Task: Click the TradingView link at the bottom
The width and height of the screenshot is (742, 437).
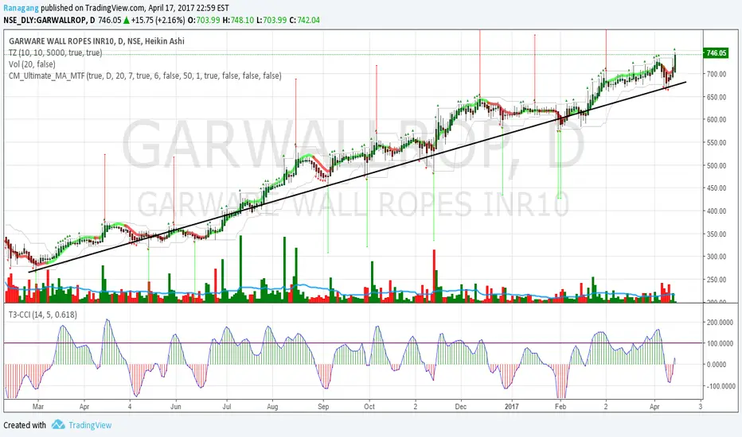Action: [90, 425]
